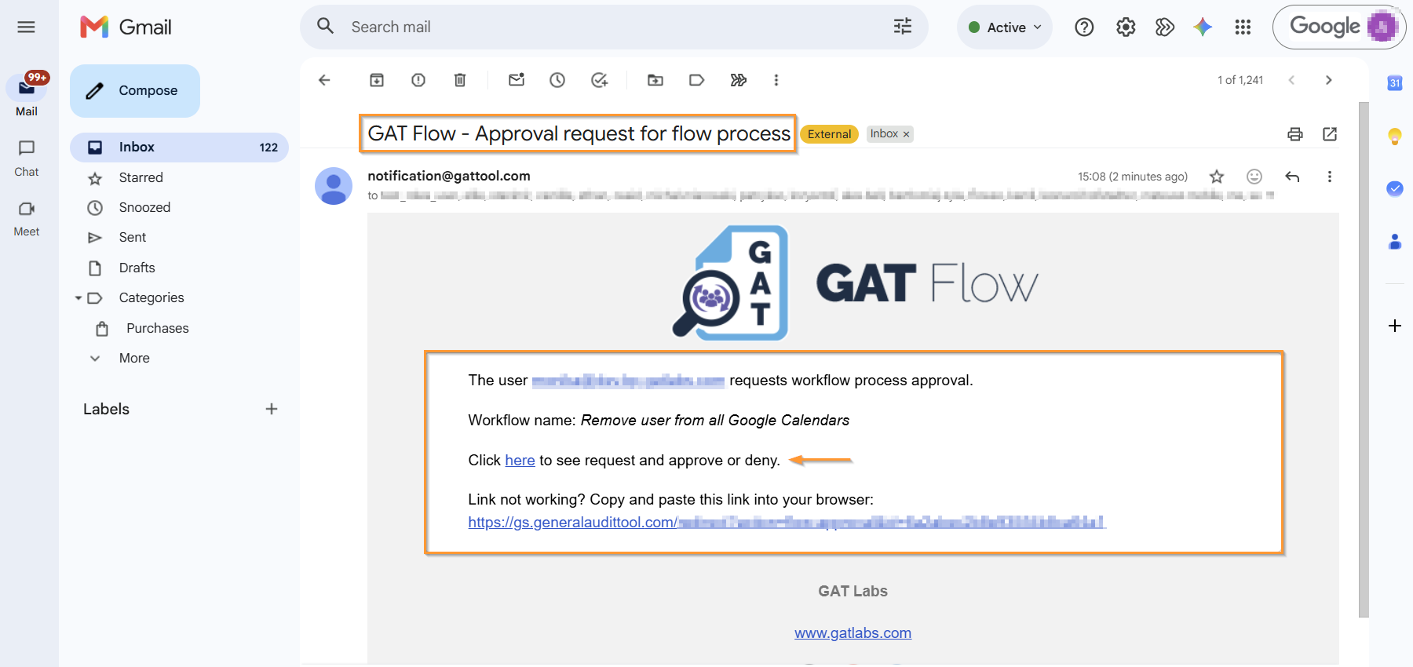The width and height of the screenshot is (1413, 667).
Task: Create a new label with the plus
Action: (272, 409)
